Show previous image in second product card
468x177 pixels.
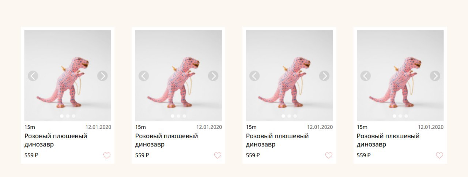point(144,76)
